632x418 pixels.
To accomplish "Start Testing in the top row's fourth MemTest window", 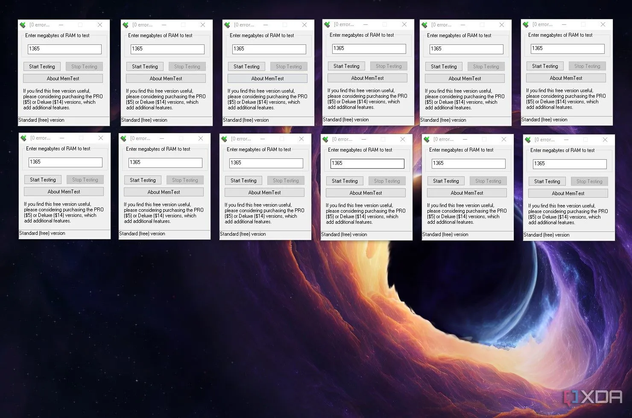I will click(x=346, y=66).
